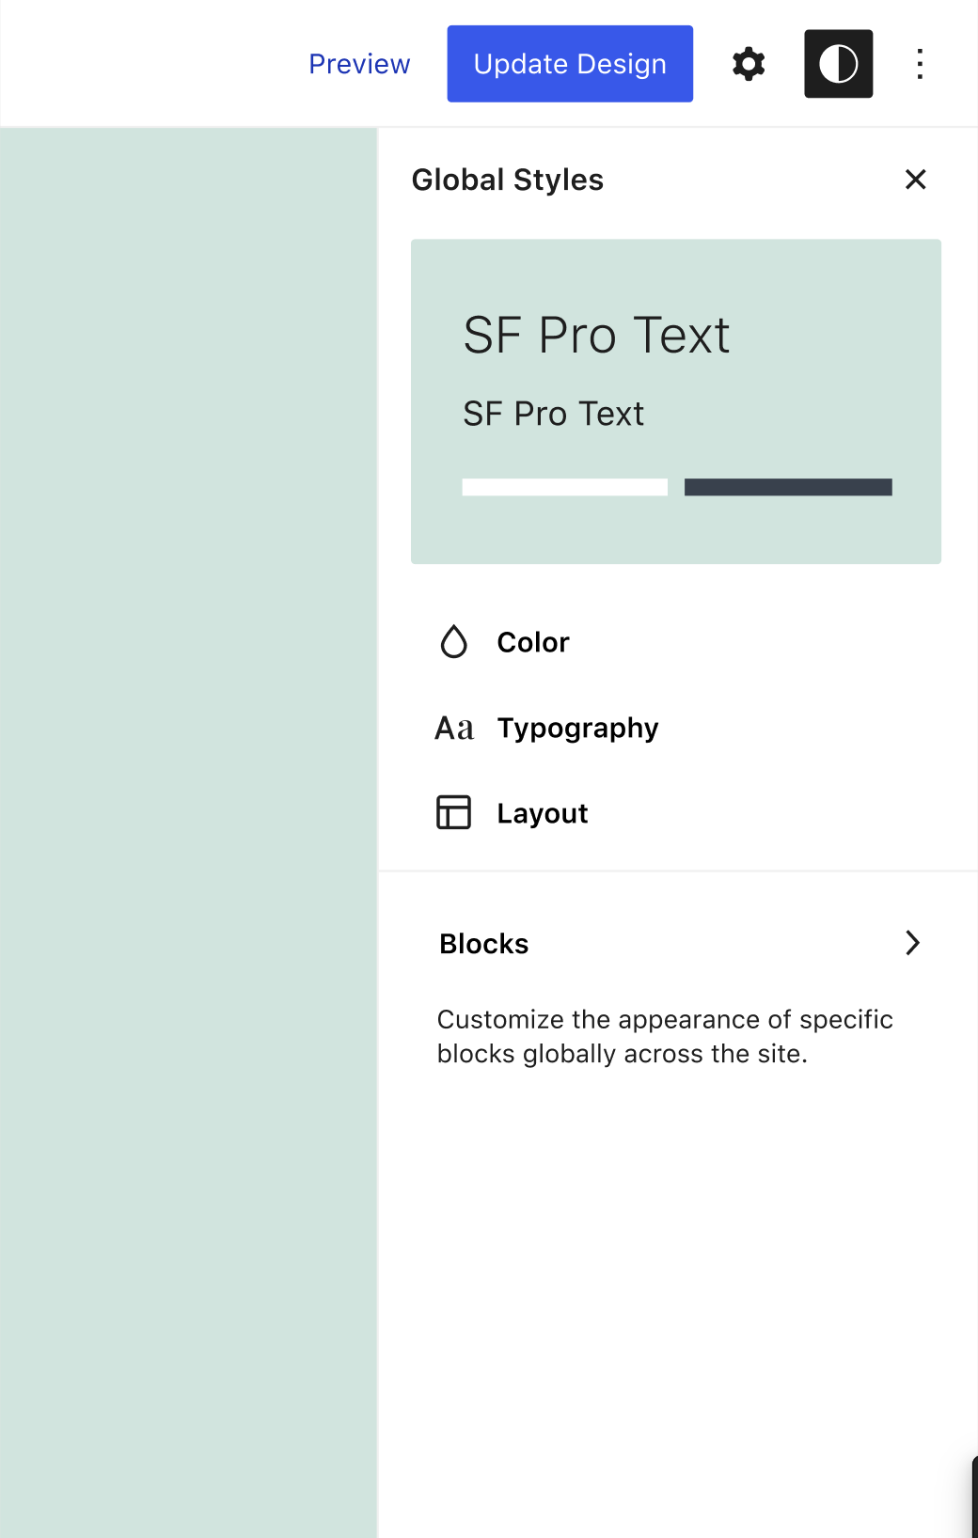Click the Layout grid icon
Screen dimensions: 978x1538
point(454,812)
